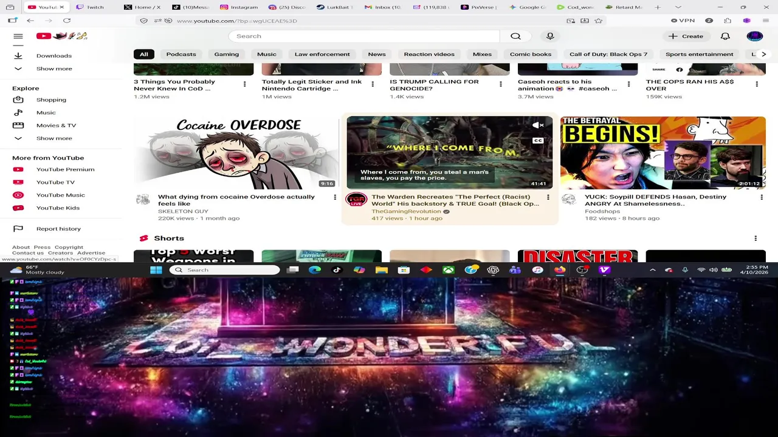Open the About footer link
778x437 pixels.
(21, 247)
